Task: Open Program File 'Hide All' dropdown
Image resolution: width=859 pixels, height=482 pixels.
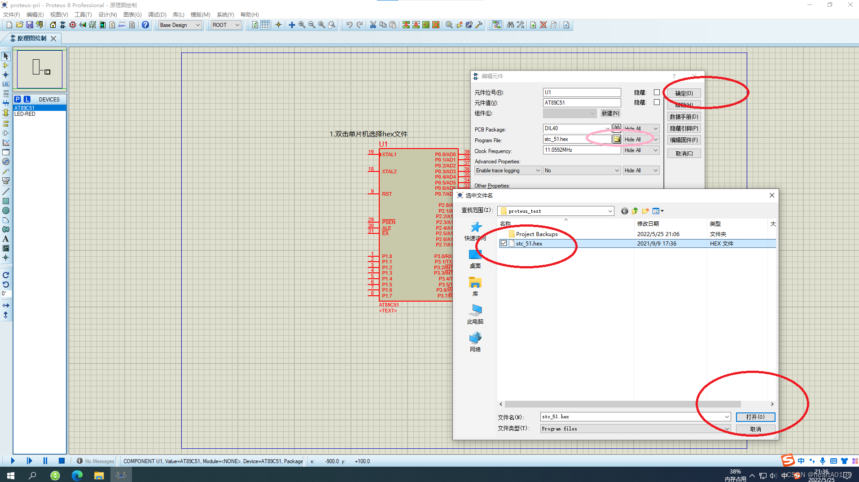Action: (641, 140)
